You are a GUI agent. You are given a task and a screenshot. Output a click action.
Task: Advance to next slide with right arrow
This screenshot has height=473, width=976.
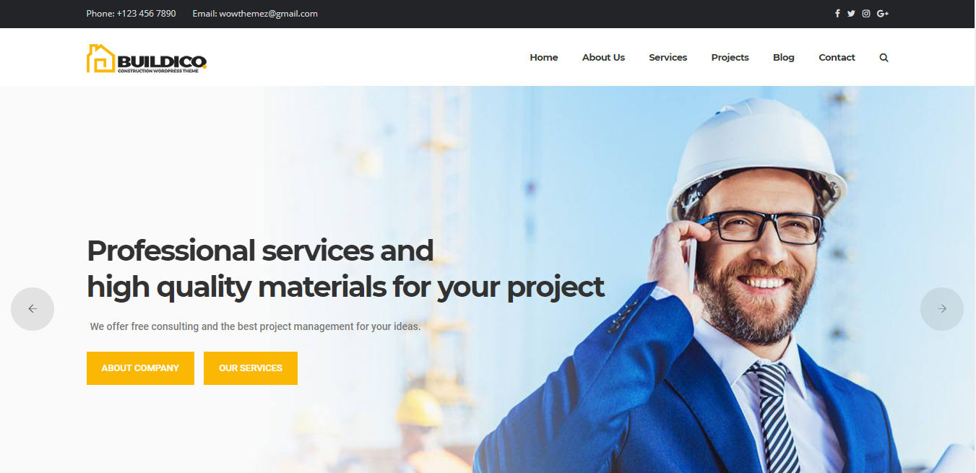(x=942, y=309)
